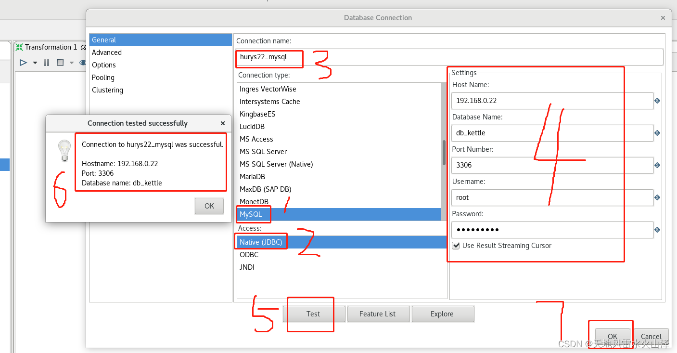This screenshot has height=353, width=677.
Task: Insert variable icon next to Username
Action: point(657,197)
